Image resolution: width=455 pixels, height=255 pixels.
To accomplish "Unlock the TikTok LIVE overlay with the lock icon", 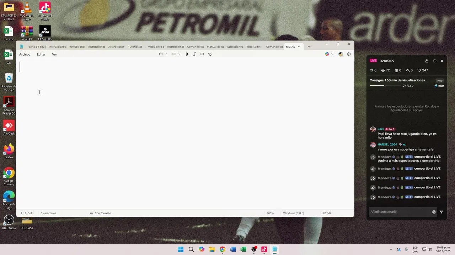I will (427, 61).
